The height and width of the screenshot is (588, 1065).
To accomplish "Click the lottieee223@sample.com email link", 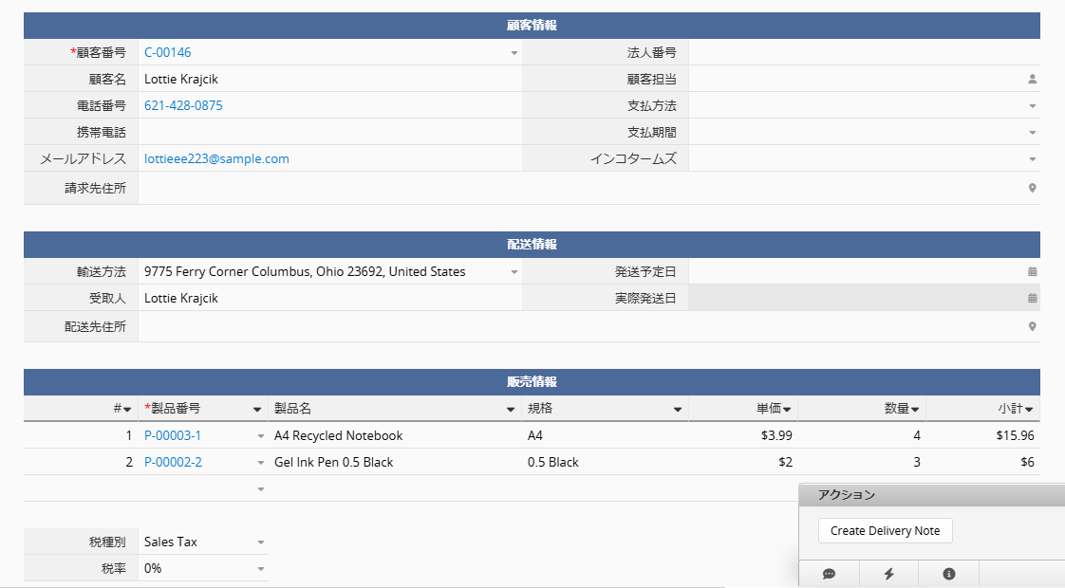I will (216, 159).
